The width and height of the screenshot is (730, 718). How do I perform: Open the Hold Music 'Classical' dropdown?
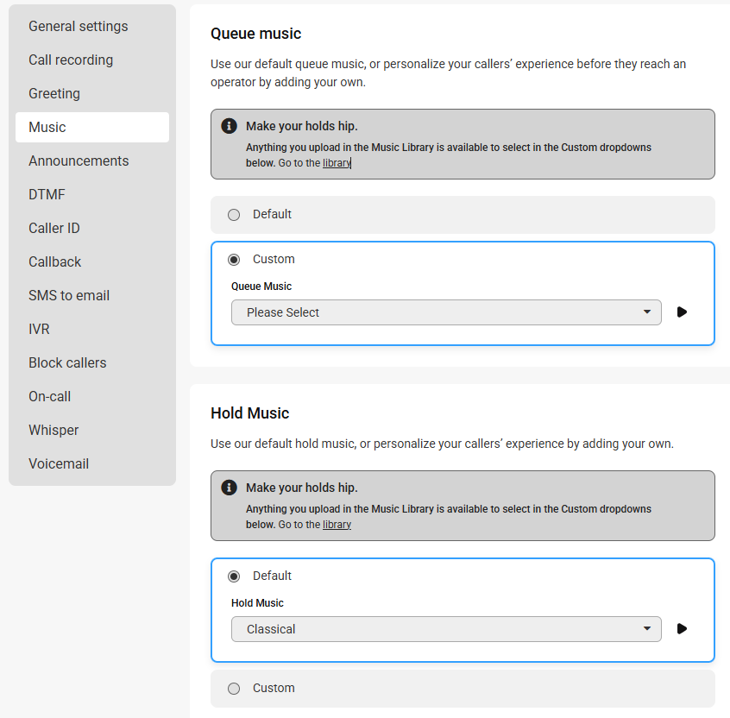(x=446, y=629)
